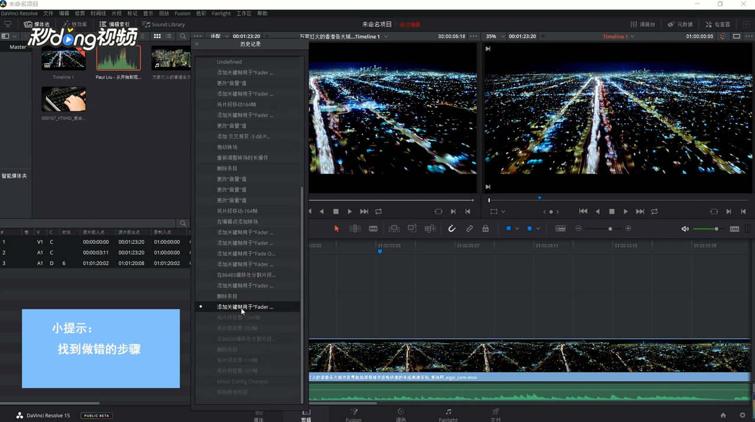Open the Fusion menu in menu bar
This screenshot has width=755, height=422.
click(182, 13)
